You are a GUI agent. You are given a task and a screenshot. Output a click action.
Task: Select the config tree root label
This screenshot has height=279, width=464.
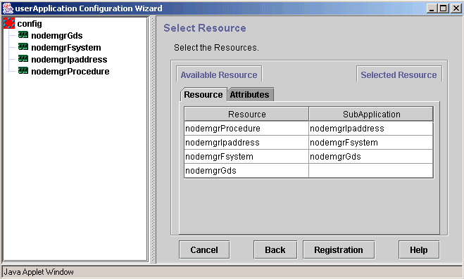pos(30,24)
